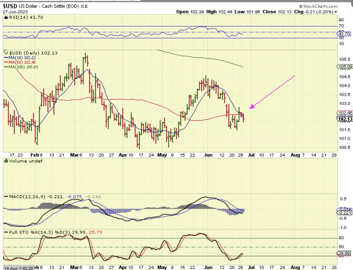
Task: Click the $USD ticker symbol title
Action: (10, 6)
